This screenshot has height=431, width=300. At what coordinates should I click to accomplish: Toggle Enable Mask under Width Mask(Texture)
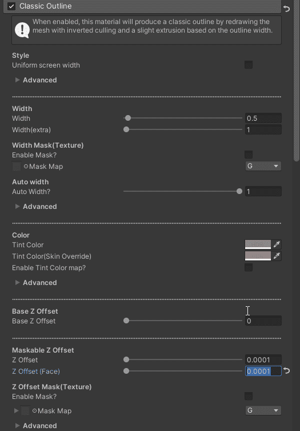click(x=249, y=155)
